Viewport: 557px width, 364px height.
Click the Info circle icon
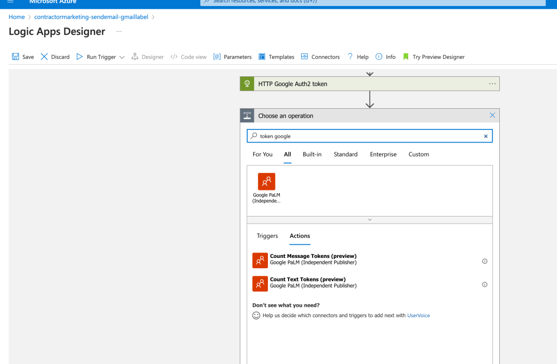(378, 57)
